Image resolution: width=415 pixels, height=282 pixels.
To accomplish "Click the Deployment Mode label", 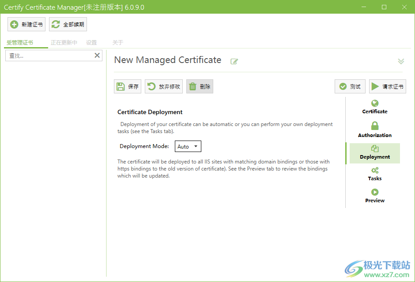I will coord(144,146).
